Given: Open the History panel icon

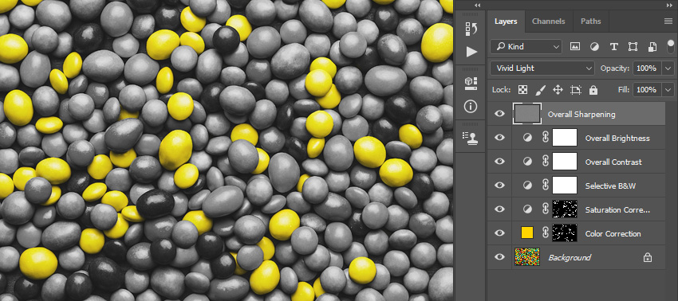Looking at the screenshot, I should [471, 29].
